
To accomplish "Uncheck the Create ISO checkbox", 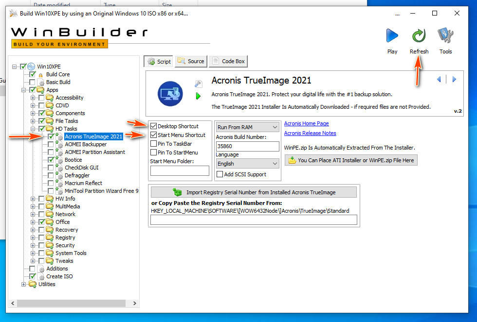I will tap(32, 276).
